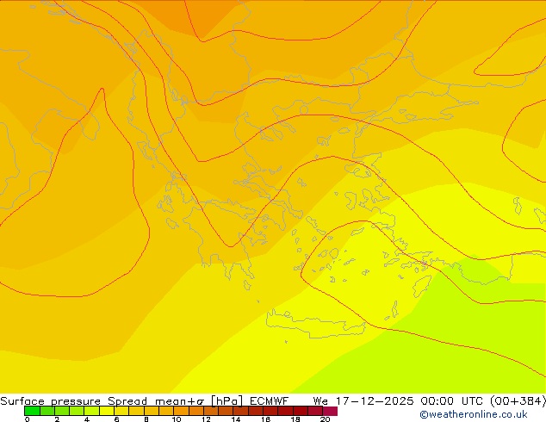Screen dimensions: 546x422
Task: Select the yellow-green legend swatch starting at 4
Action: [x=91, y=411]
